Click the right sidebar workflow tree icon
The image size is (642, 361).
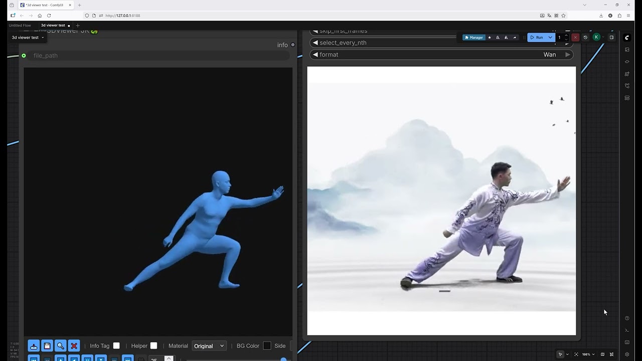(x=627, y=86)
